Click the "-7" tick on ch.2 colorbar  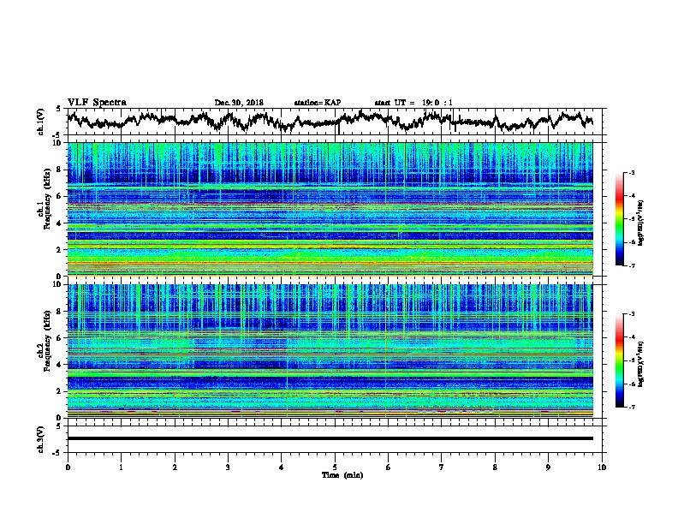click(632, 408)
